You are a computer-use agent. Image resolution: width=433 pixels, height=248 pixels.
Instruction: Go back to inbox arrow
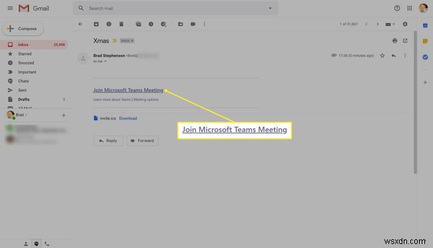tap(81, 24)
